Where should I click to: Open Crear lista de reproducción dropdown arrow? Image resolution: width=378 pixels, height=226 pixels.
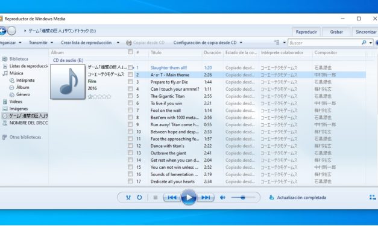(118, 43)
